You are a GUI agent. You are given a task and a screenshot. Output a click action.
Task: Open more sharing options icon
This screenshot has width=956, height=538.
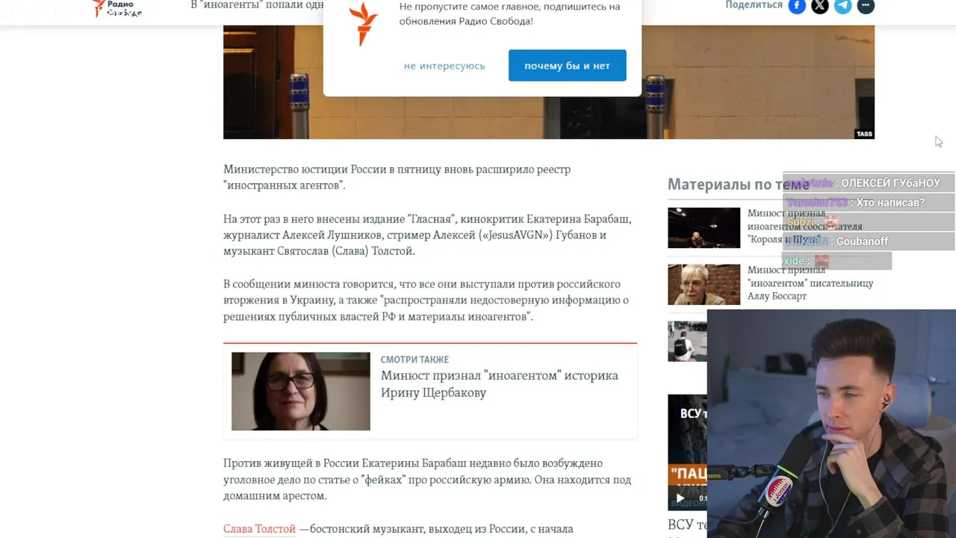pyautogui.click(x=866, y=6)
